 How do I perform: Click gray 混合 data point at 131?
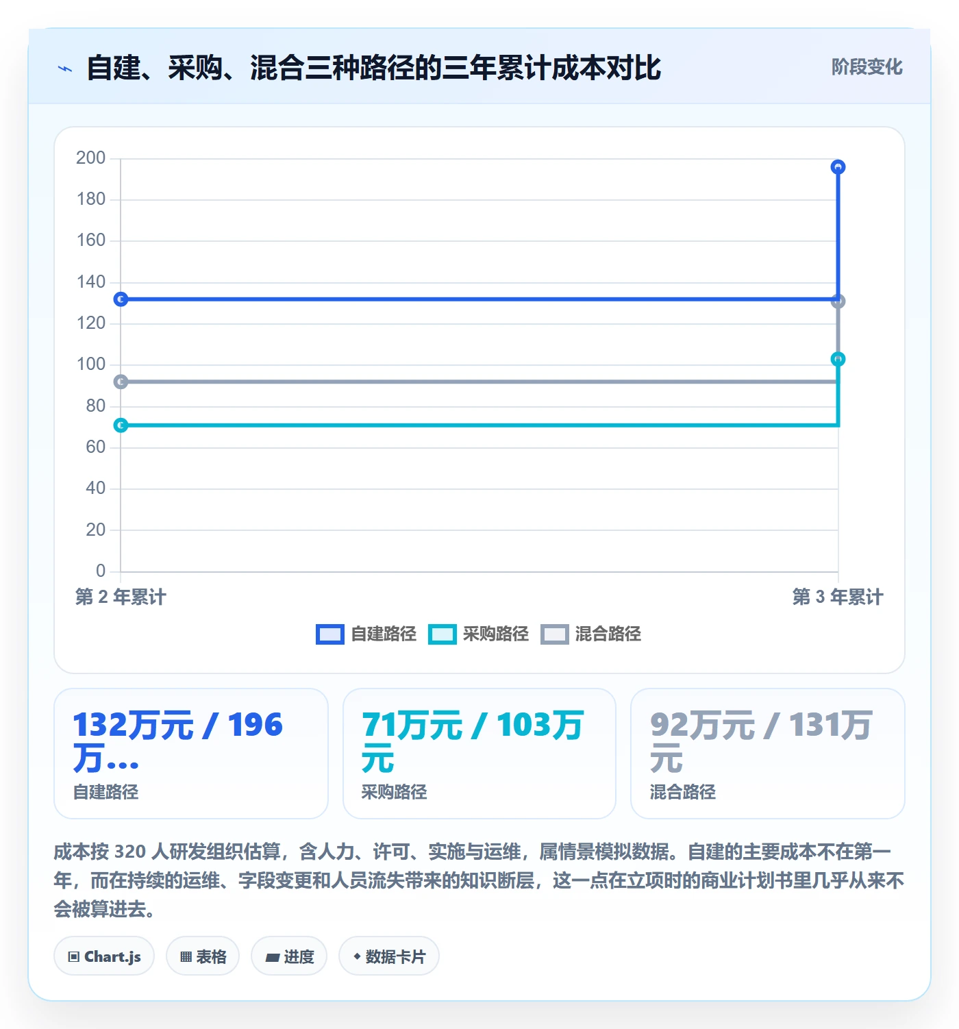838,301
